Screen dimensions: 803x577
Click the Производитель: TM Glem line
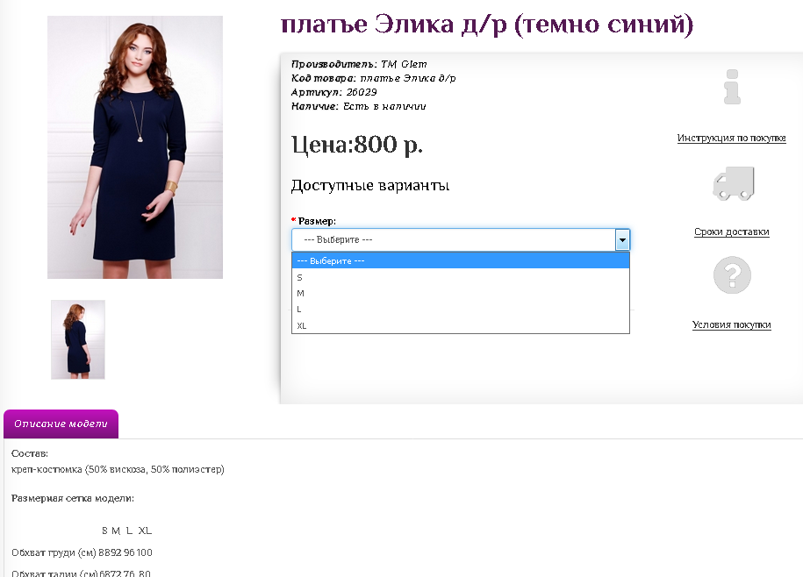tap(359, 64)
